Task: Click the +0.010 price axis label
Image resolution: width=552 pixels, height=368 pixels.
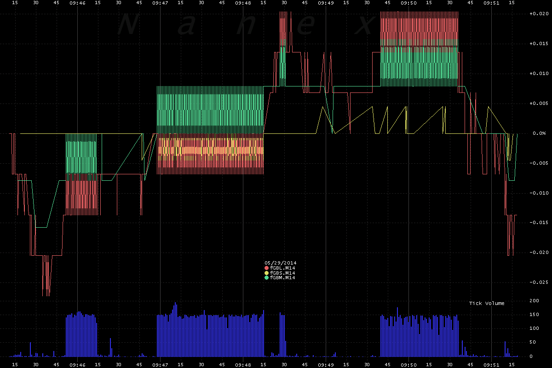Action: pos(540,74)
